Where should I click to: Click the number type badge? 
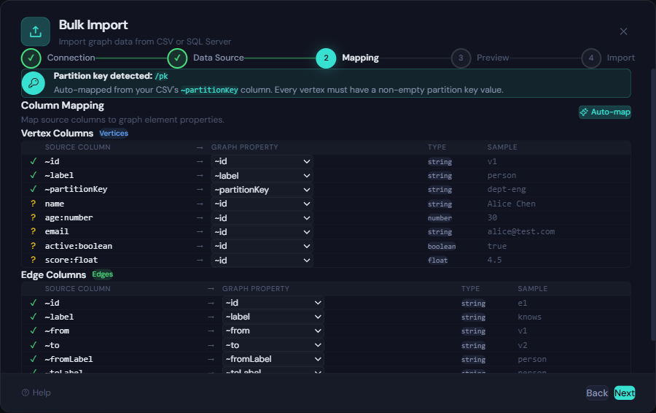pos(440,217)
